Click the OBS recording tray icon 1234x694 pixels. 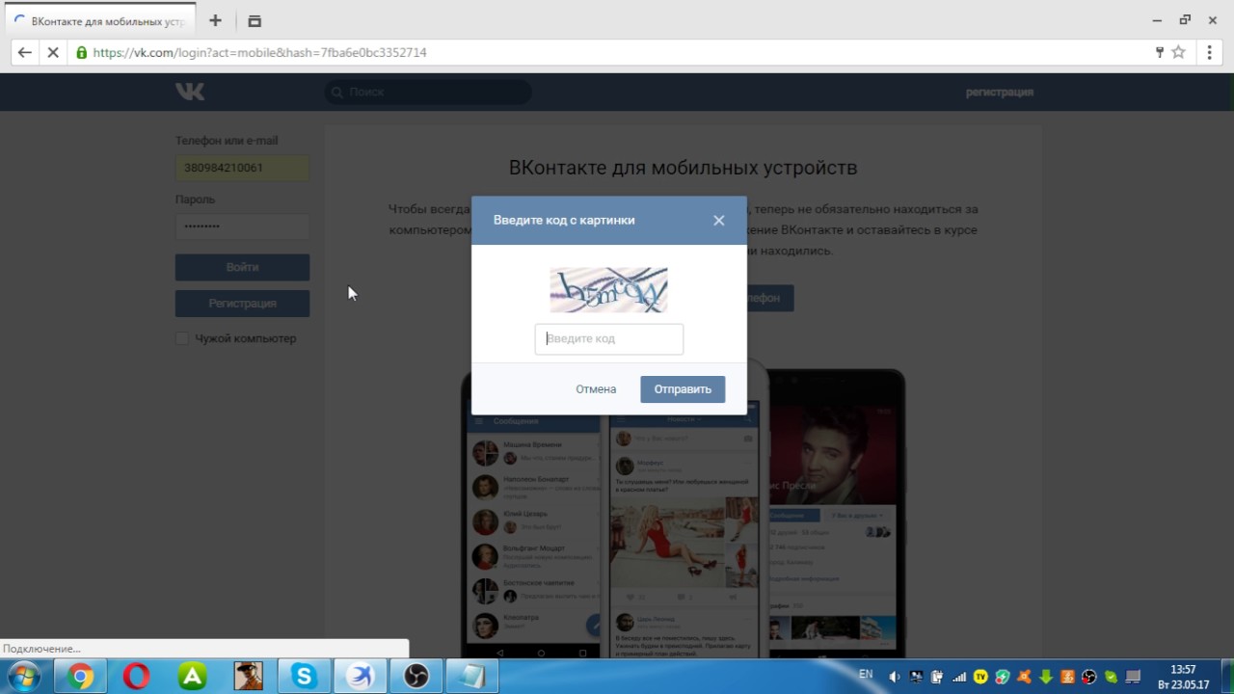1089,677
